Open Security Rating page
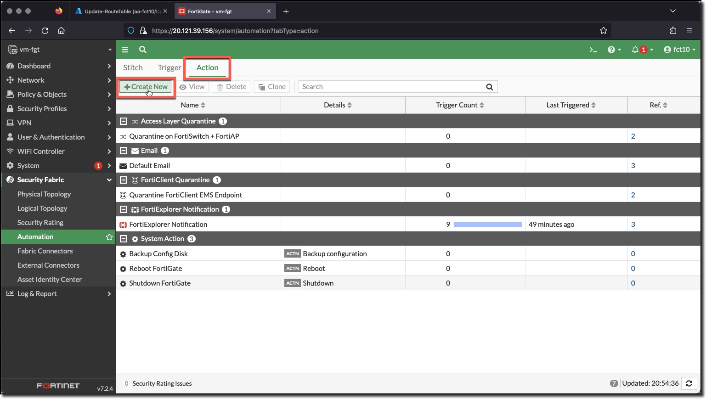This screenshot has height=399, width=706. tap(40, 223)
